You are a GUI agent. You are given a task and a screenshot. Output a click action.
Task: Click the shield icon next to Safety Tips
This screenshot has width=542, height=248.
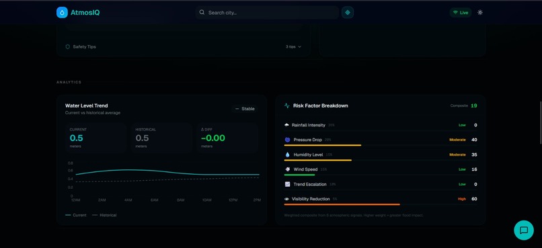click(68, 46)
